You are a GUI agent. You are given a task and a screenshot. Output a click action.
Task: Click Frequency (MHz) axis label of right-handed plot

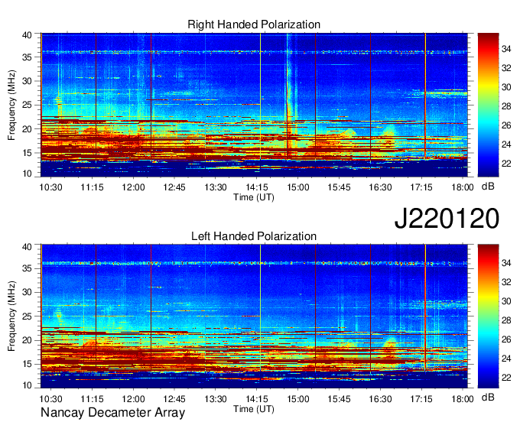[x=11, y=105]
